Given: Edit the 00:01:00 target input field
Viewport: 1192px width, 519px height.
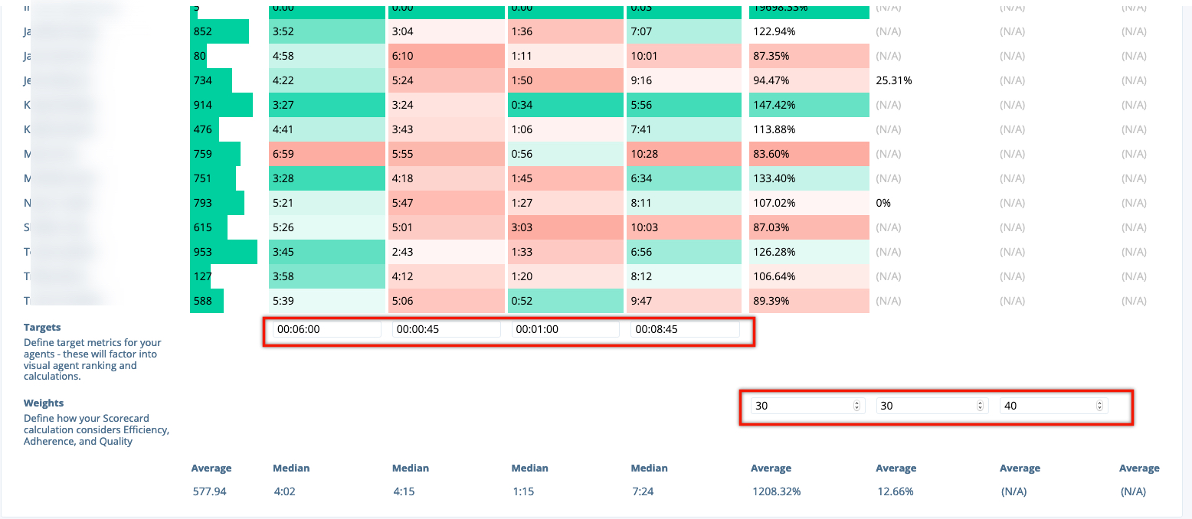Looking at the screenshot, I should 565,329.
